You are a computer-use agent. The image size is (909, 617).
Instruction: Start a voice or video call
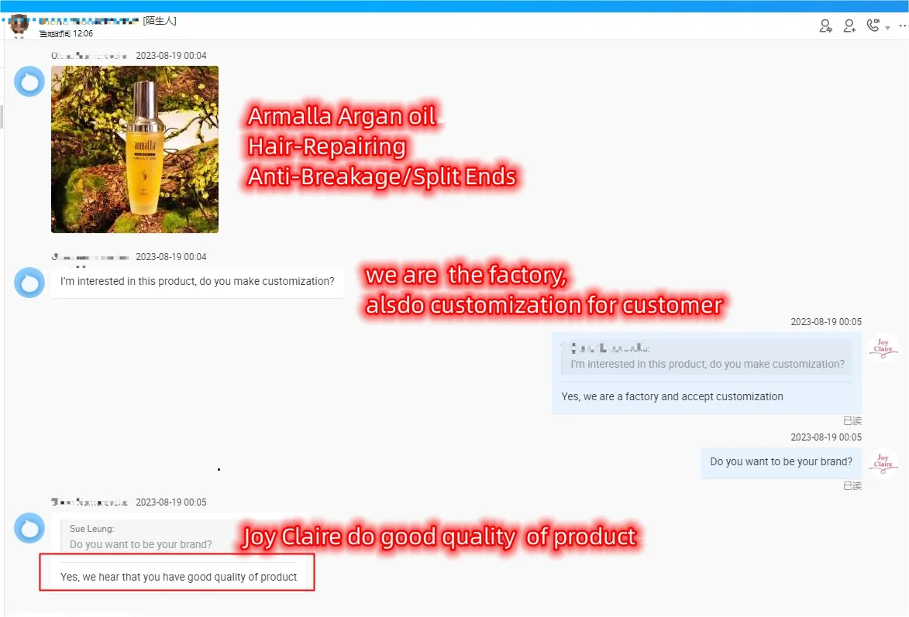click(x=873, y=26)
